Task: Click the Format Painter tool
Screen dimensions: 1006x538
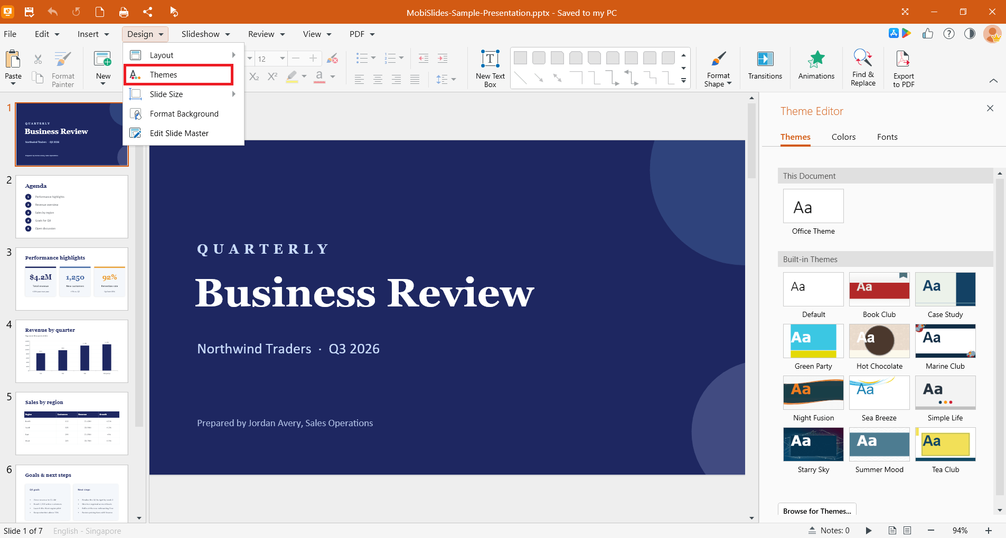Action: coord(63,69)
